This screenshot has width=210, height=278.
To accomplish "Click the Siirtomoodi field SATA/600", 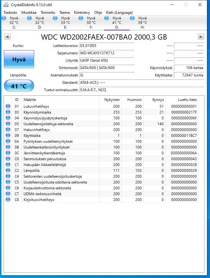I will pyautogui.click(x=107, y=68).
